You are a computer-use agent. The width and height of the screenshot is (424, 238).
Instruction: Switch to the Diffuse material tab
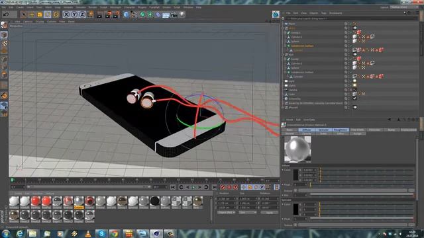(x=306, y=130)
